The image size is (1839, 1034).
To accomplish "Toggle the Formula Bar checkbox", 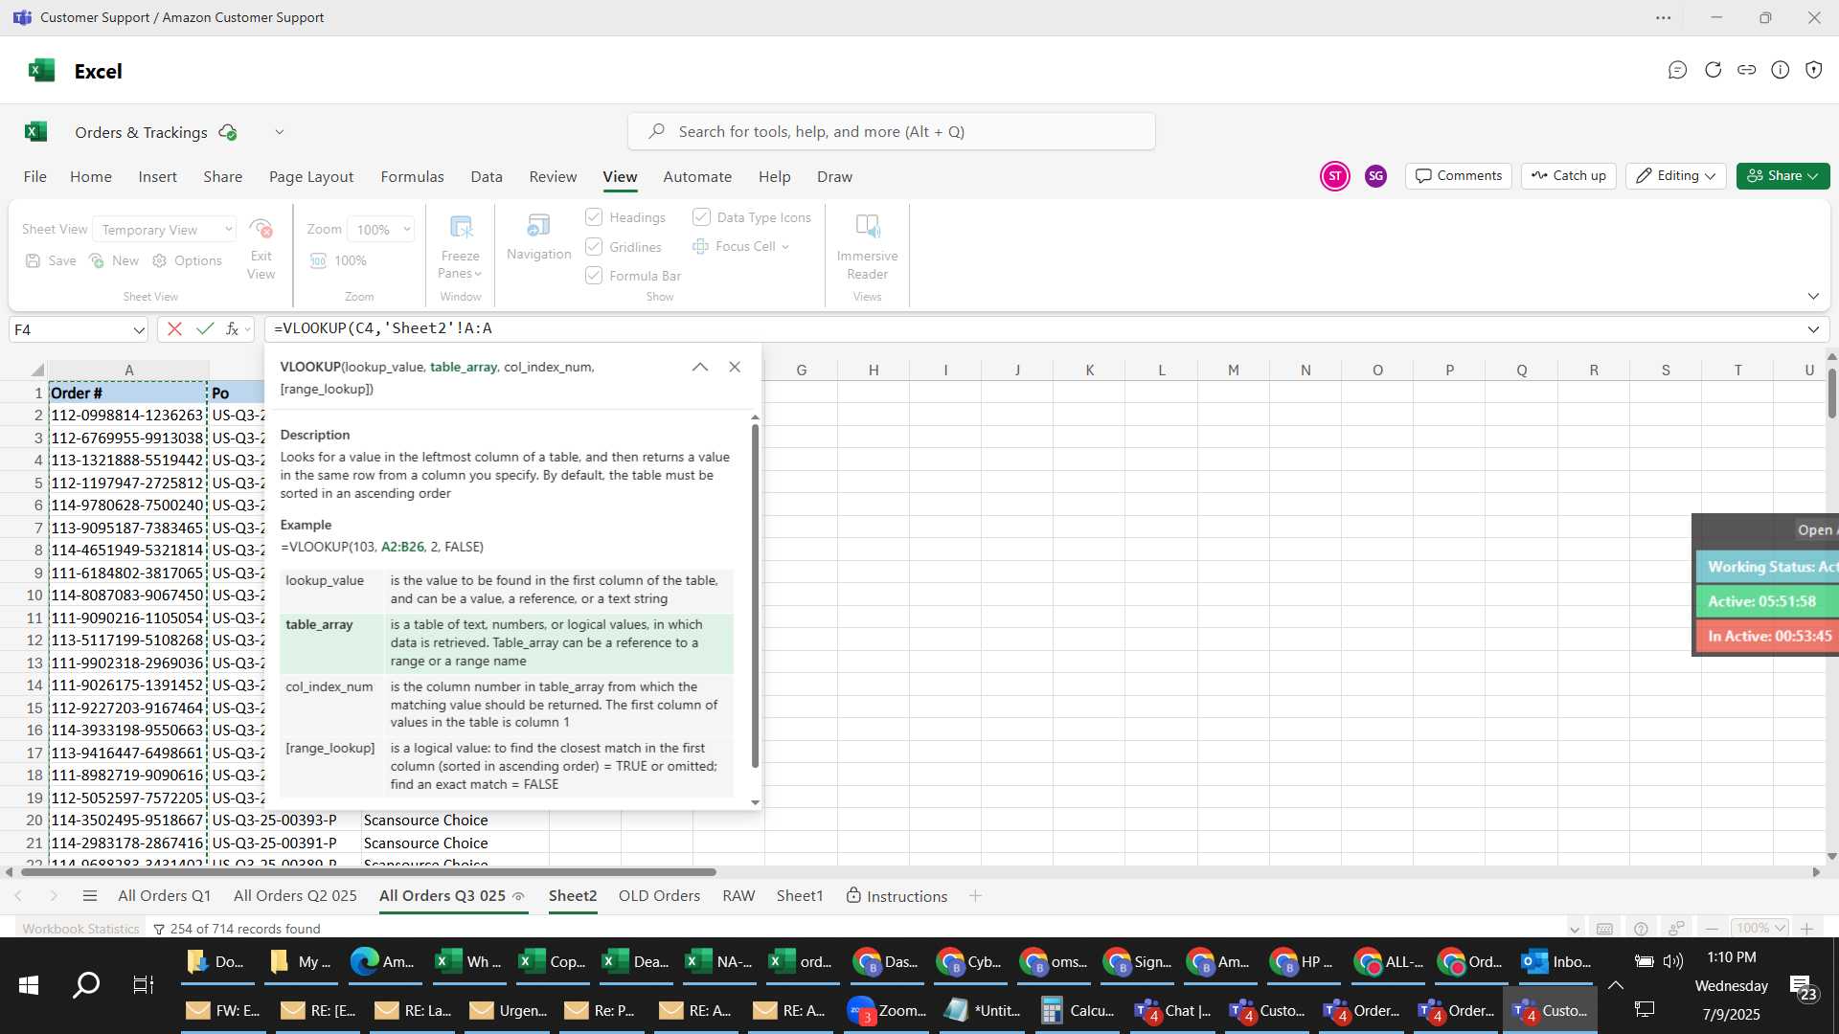I will tap(594, 276).
